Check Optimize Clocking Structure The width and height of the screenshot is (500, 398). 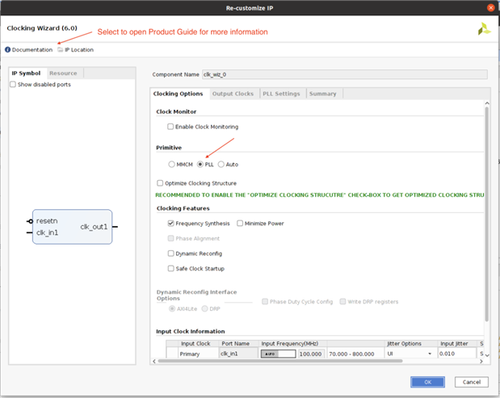point(160,183)
